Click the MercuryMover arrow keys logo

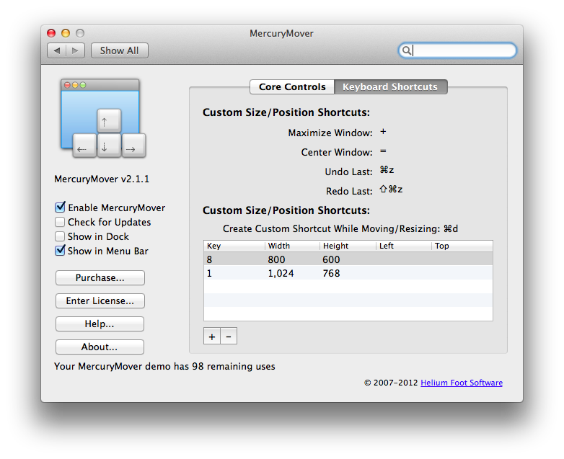pyautogui.click(x=100, y=119)
